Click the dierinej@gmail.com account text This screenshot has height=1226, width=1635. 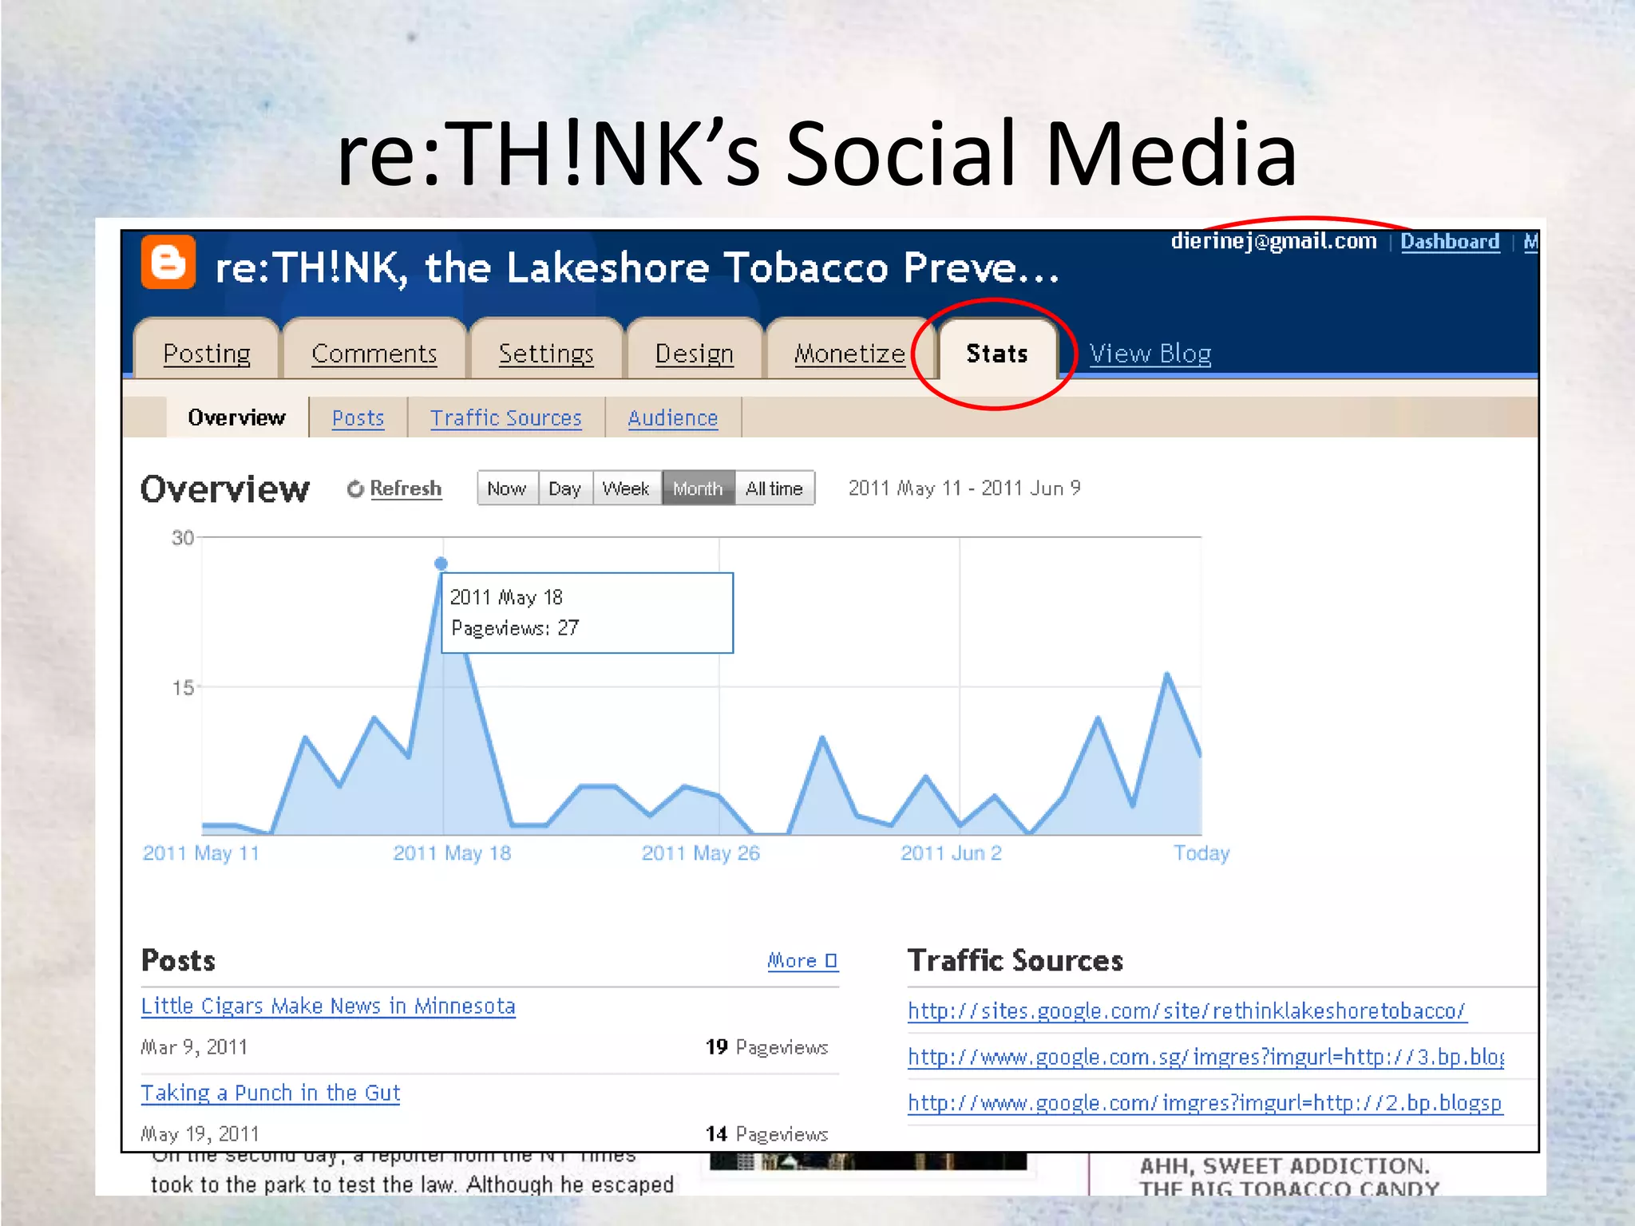[1273, 241]
